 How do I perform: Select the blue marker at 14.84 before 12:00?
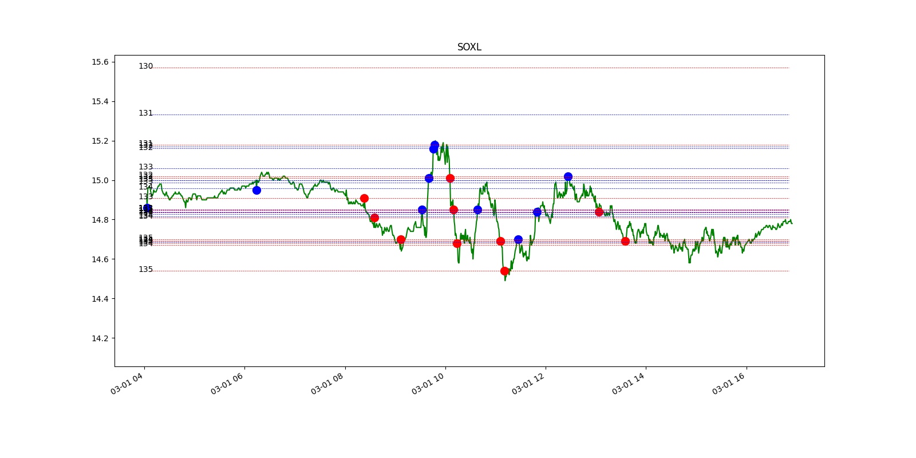tap(537, 212)
